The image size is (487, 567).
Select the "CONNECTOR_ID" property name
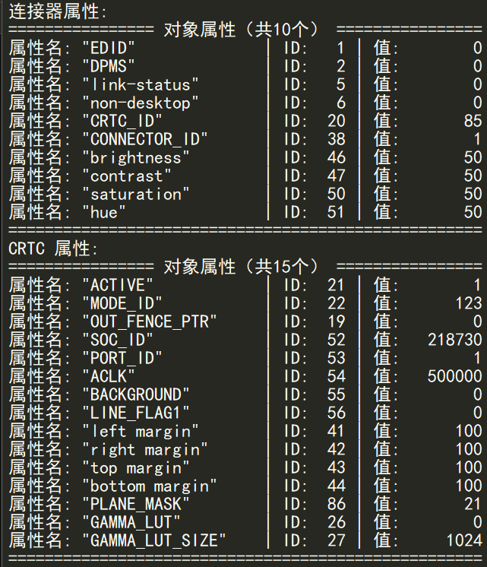[145, 139]
